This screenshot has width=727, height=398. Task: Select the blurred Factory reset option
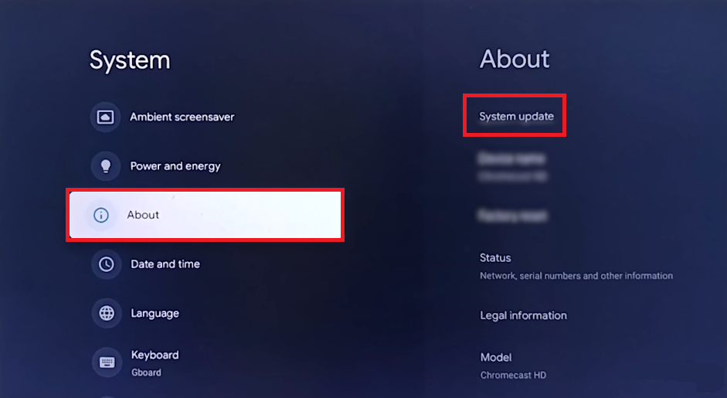[x=513, y=216]
